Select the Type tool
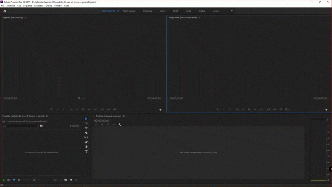332x187 pixels. (x=86, y=151)
